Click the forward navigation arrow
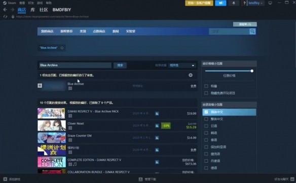The width and height of the screenshot is (296, 183). pyautogui.click(x=13, y=10)
